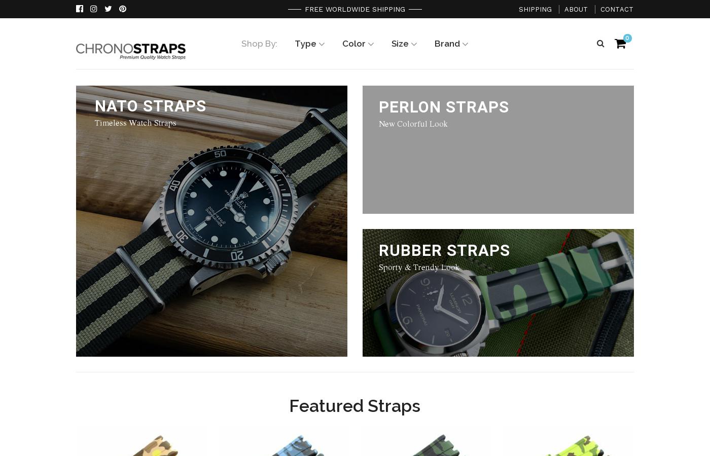Screen dimensions: 710x456
Task: Open the Twitter social icon
Action: [x=108, y=9]
